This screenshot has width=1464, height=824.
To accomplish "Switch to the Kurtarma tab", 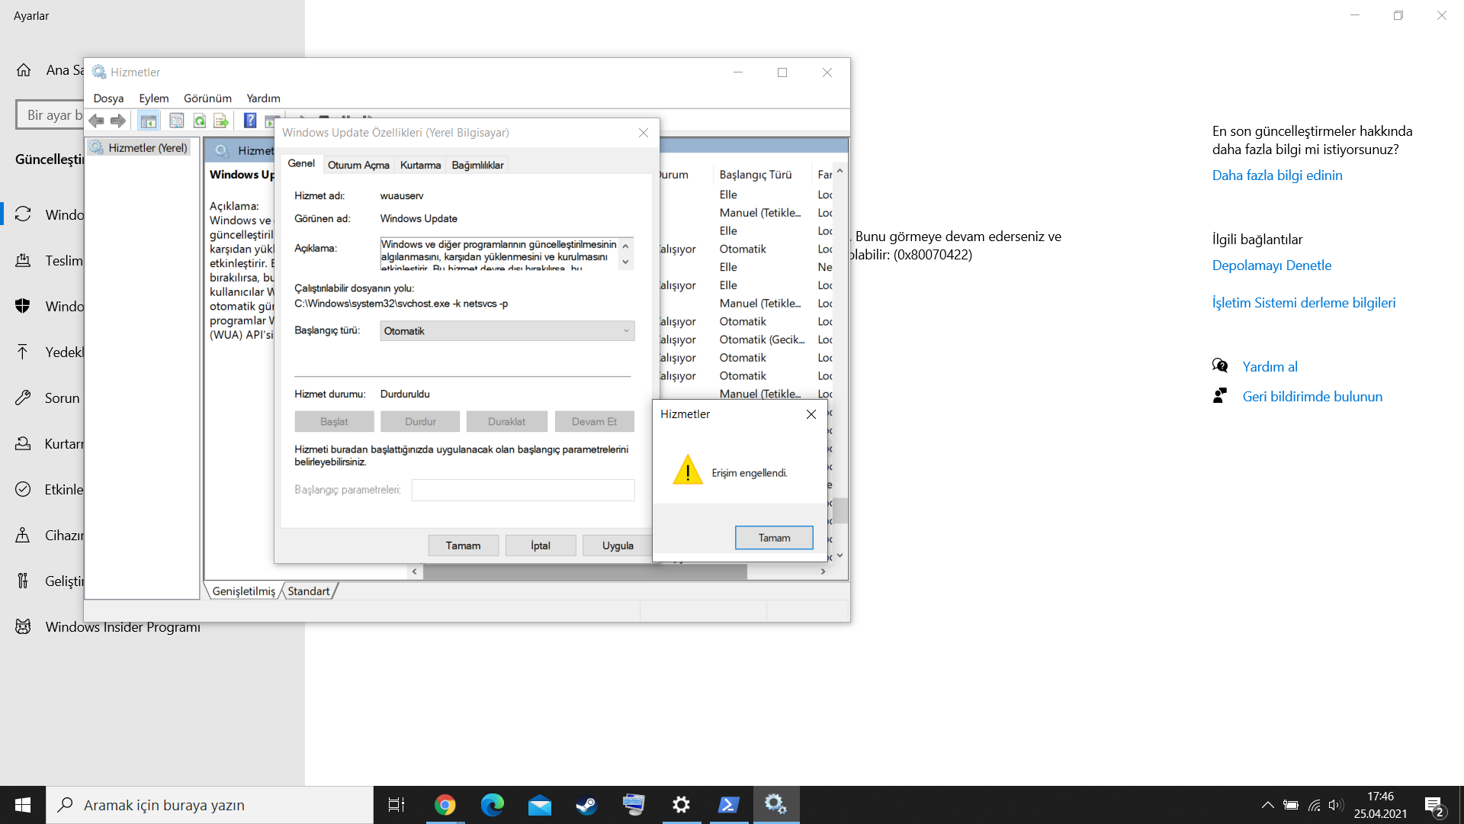I will [420, 165].
